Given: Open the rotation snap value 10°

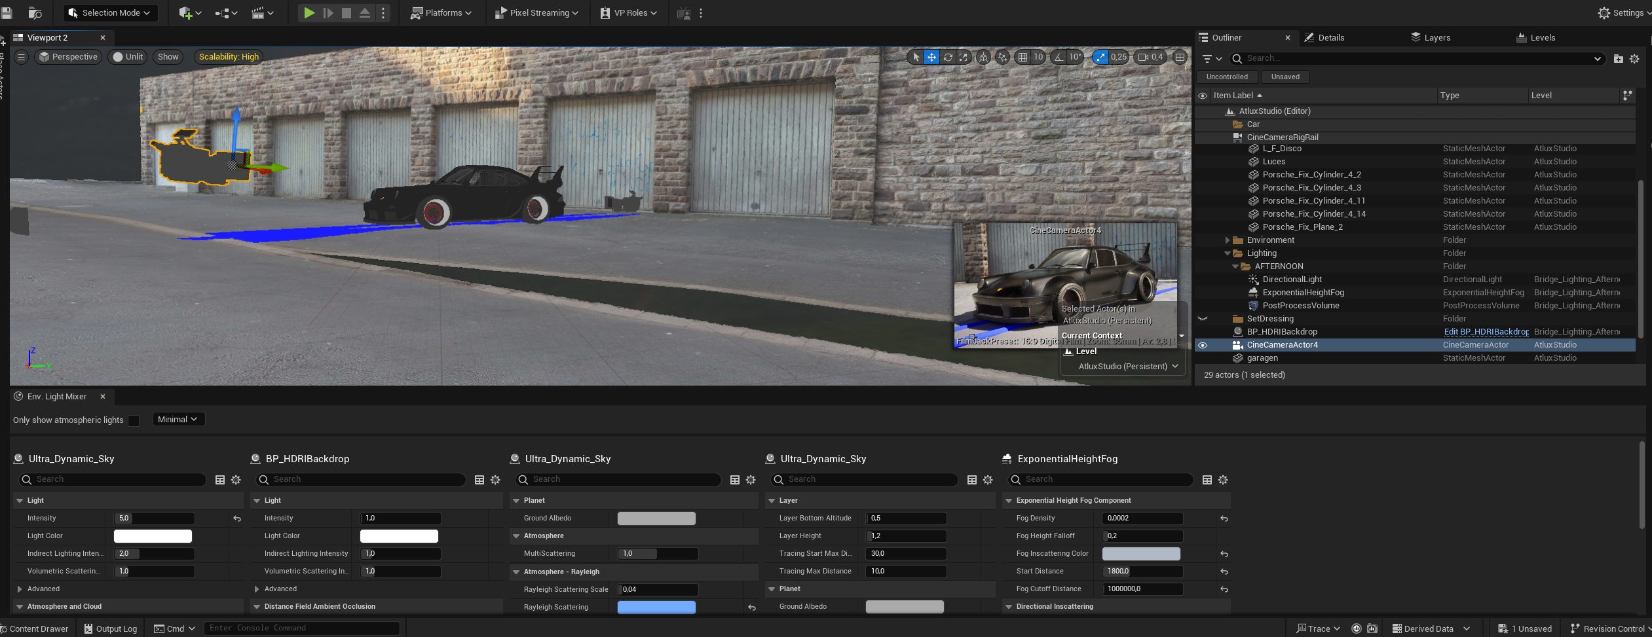Looking at the screenshot, I should pyautogui.click(x=1076, y=57).
